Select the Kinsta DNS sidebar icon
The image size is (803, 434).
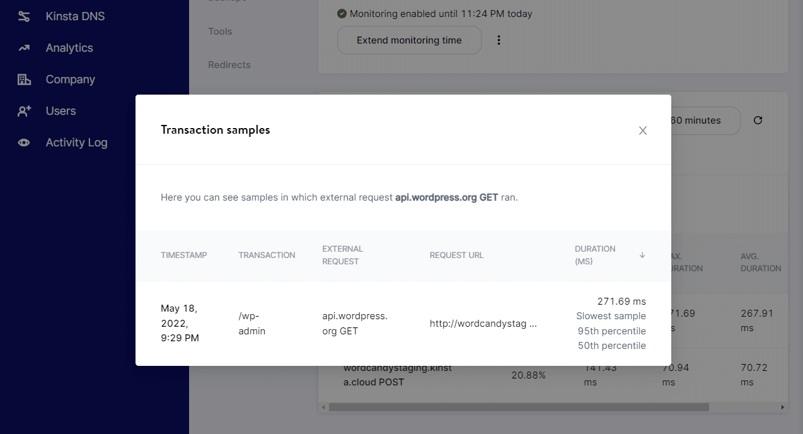(x=24, y=16)
